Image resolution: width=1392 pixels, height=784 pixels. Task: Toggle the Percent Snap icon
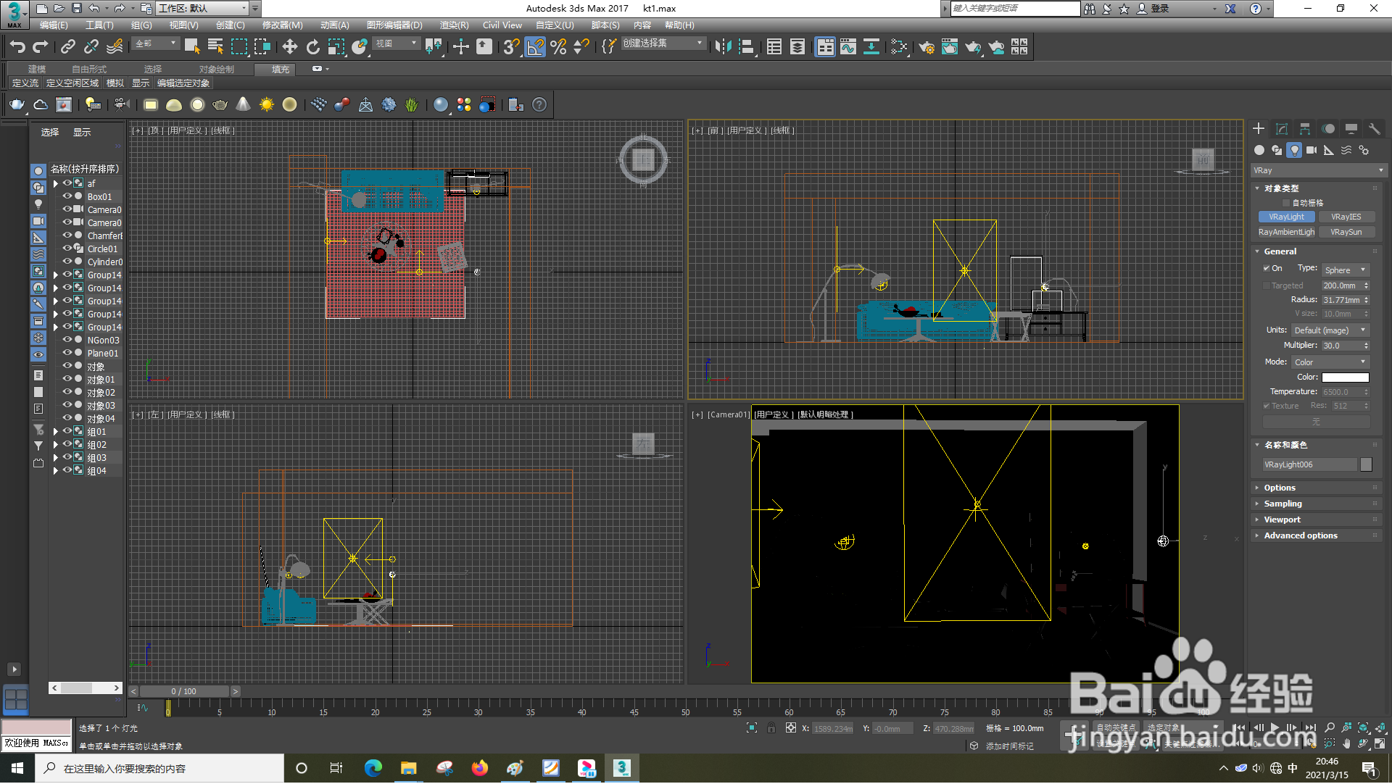coord(558,47)
